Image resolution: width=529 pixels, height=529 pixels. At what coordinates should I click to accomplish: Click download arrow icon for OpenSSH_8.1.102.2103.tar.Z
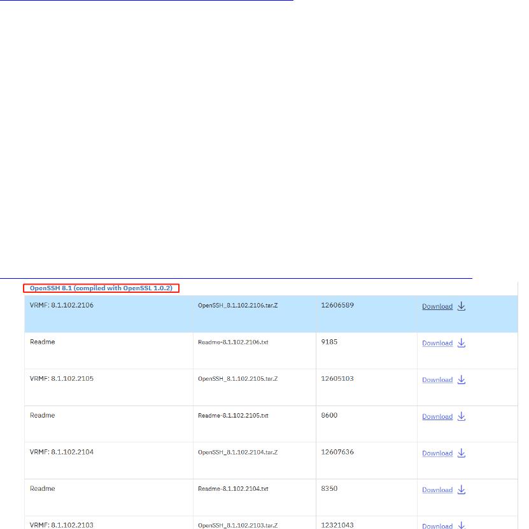tap(461, 526)
